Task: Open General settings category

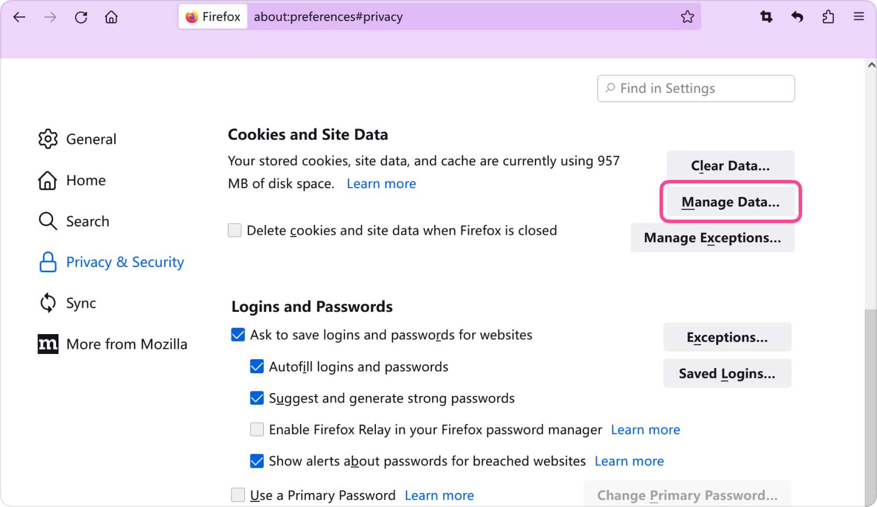Action: coord(77,139)
